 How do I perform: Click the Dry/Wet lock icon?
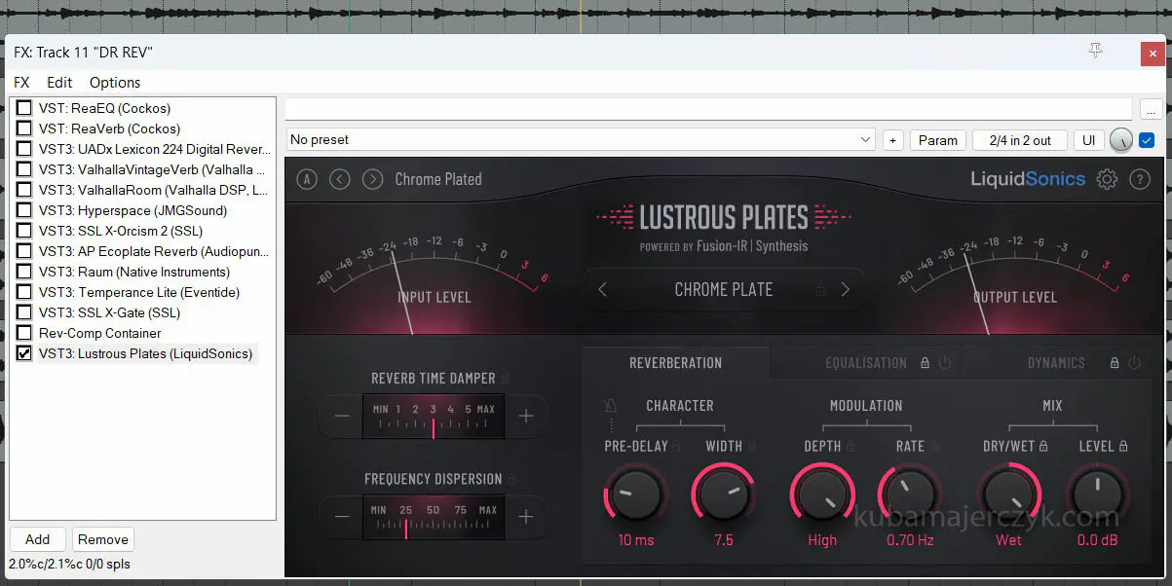coord(1043,446)
